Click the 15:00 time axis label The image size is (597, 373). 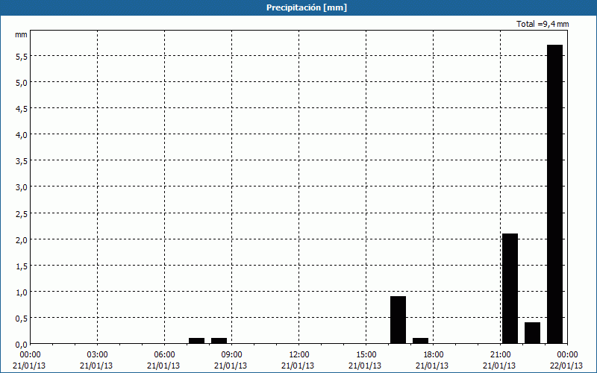pos(366,355)
